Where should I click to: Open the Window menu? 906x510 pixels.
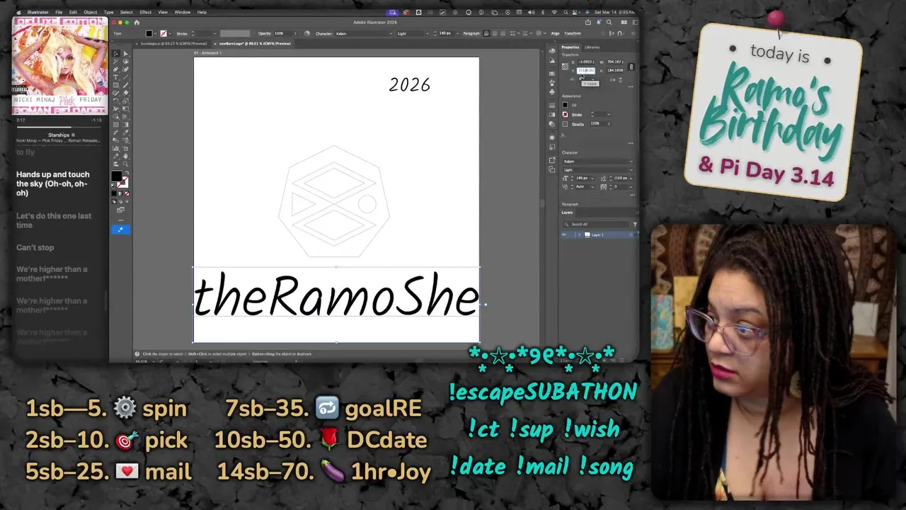pos(182,12)
